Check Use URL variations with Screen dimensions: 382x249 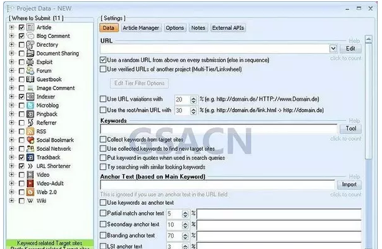click(103, 99)
